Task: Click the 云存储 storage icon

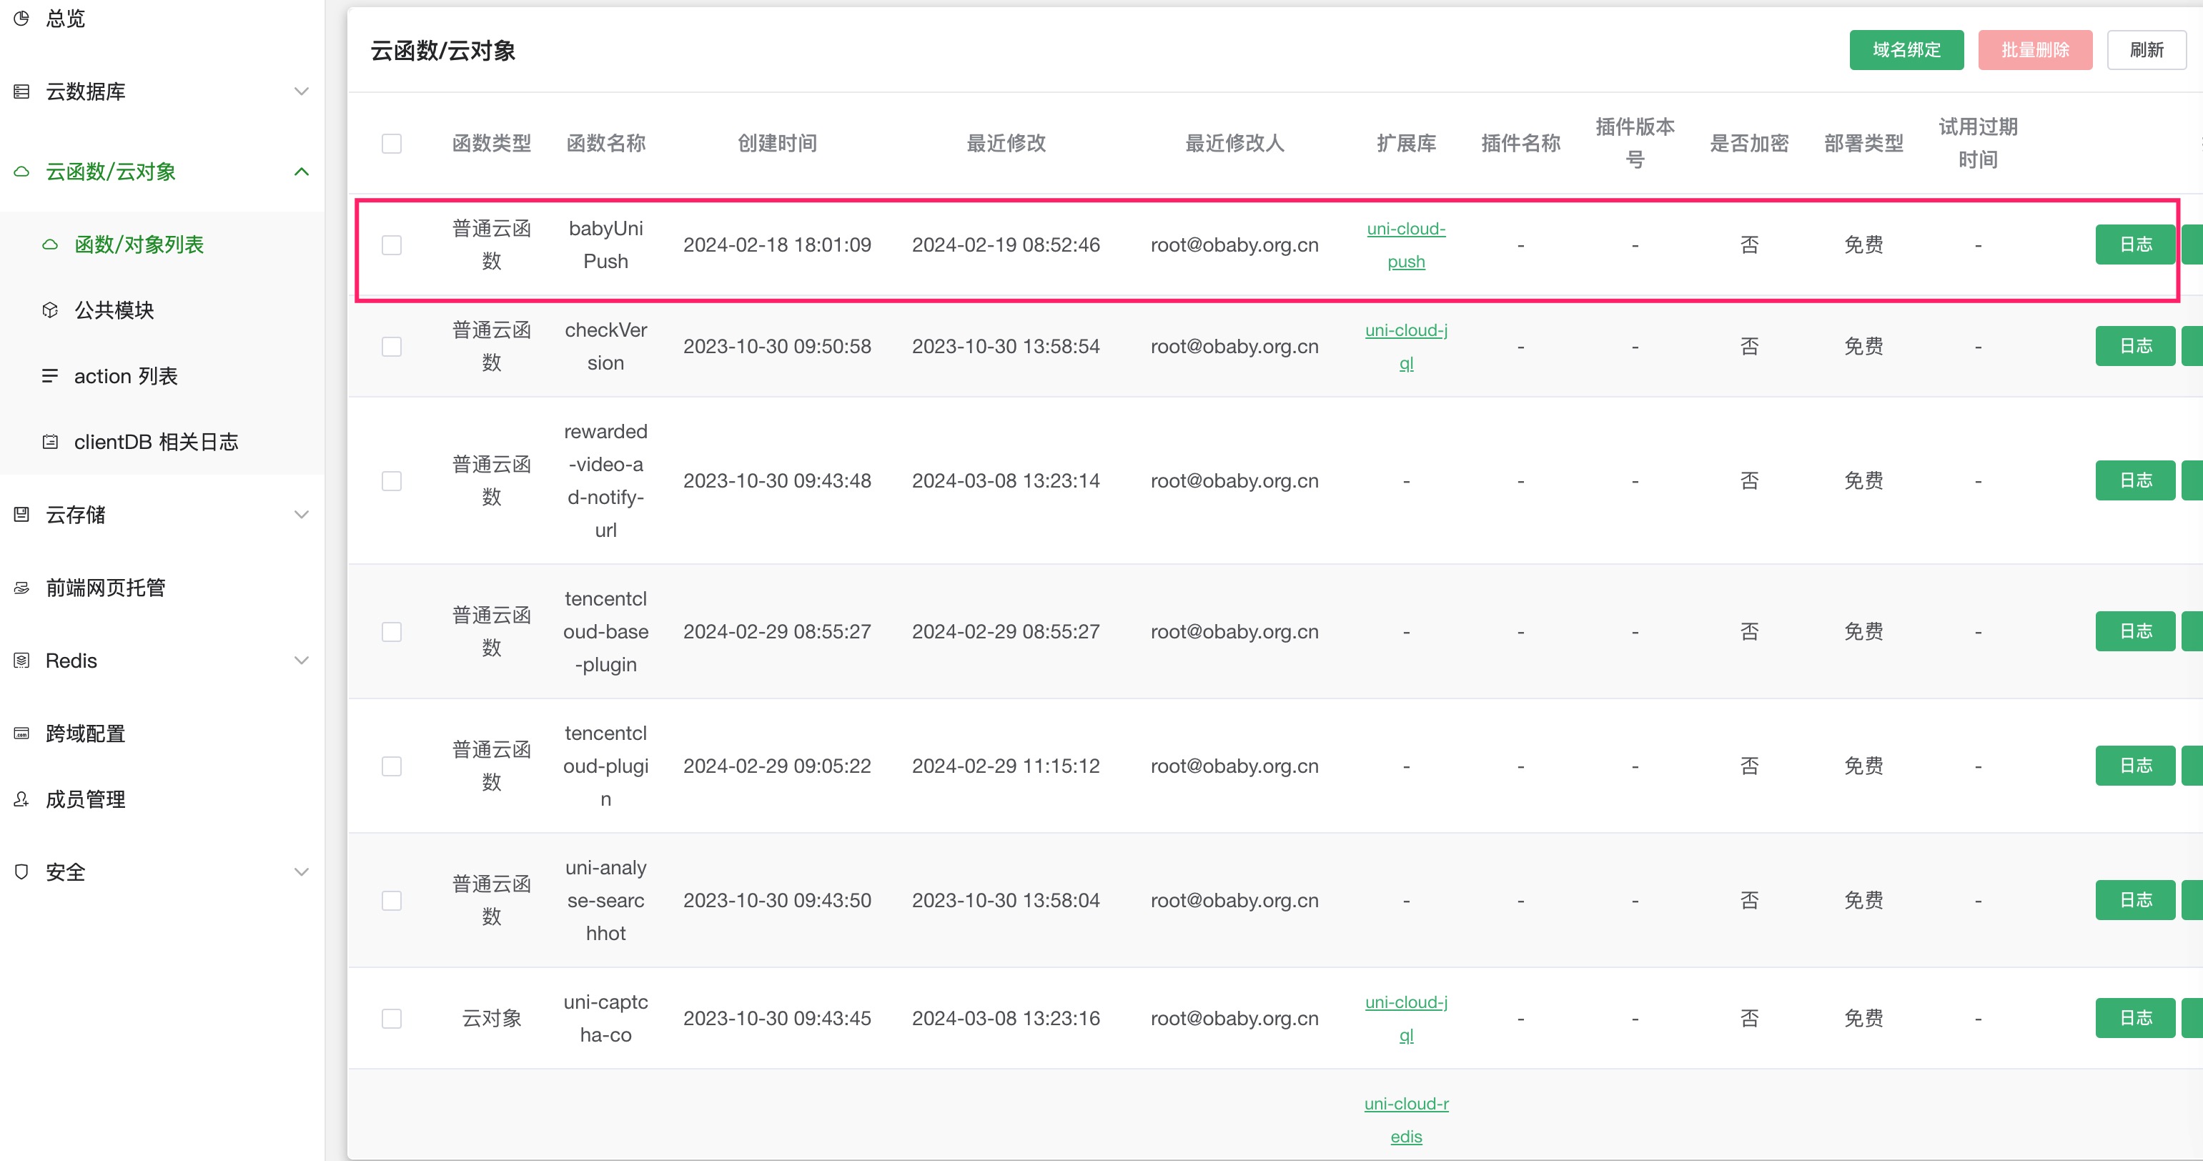Action: coord(21,514)
